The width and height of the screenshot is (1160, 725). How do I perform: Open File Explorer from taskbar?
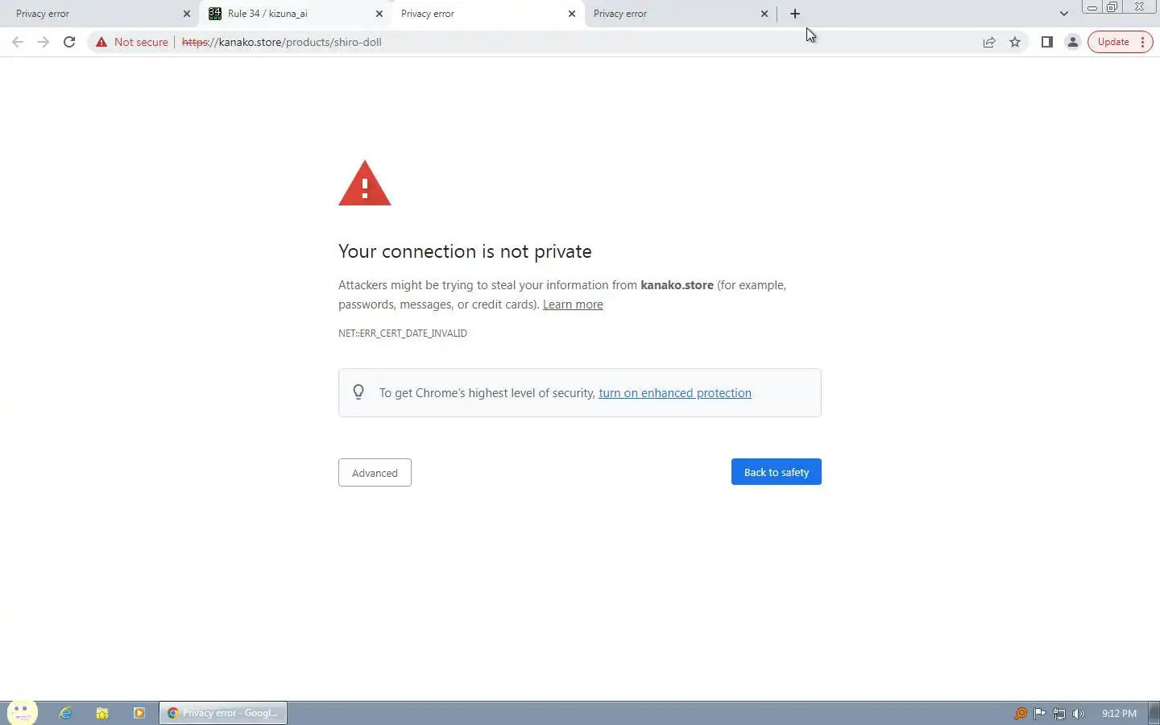[102, 713]
